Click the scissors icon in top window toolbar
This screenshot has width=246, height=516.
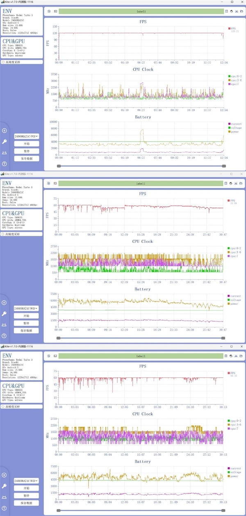click(237, 11)
